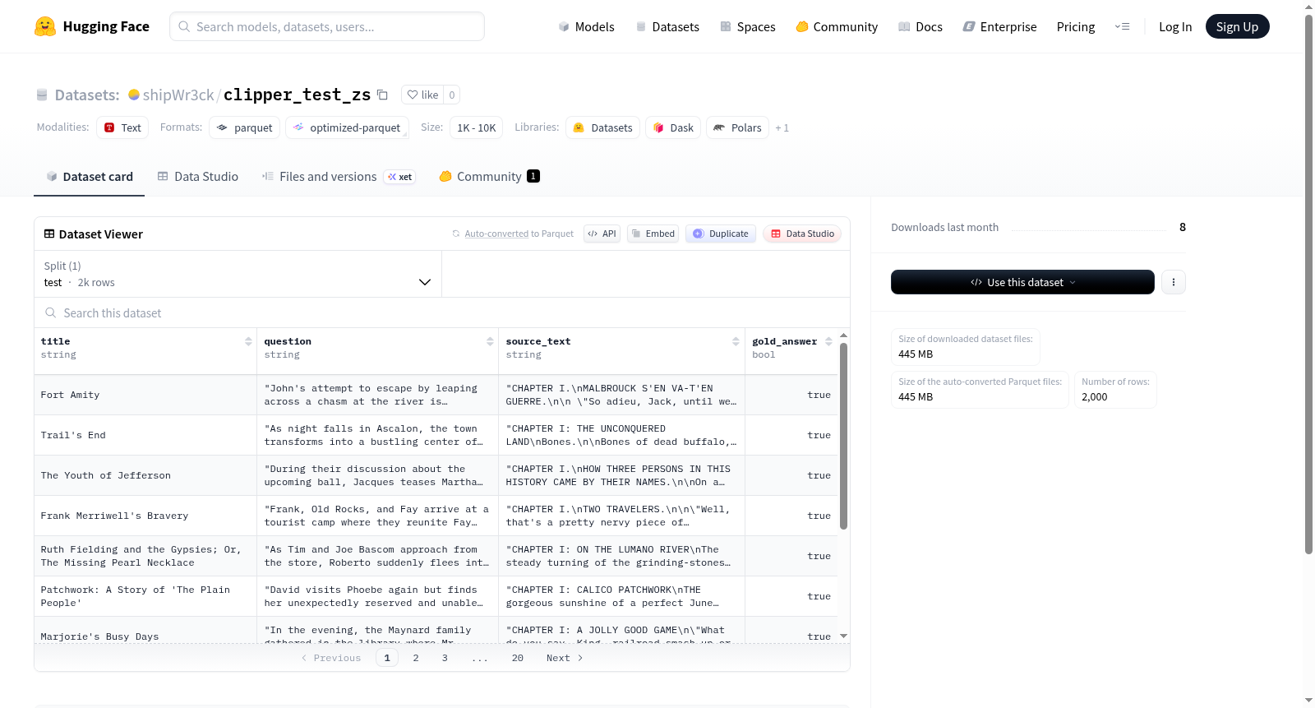
Task: Select The Youth of Jefferson title cell
Action: point(145,475)
